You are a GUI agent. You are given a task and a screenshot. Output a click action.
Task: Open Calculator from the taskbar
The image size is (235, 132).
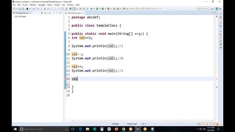point(102,129)
